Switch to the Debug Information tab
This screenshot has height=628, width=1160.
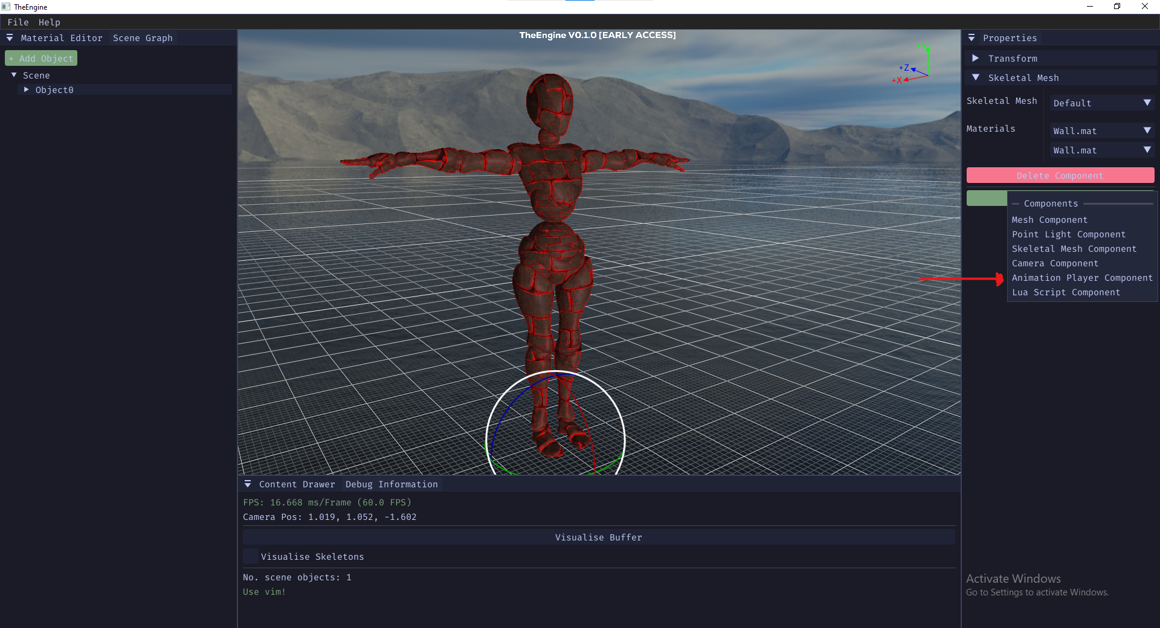tap(391, 484)
